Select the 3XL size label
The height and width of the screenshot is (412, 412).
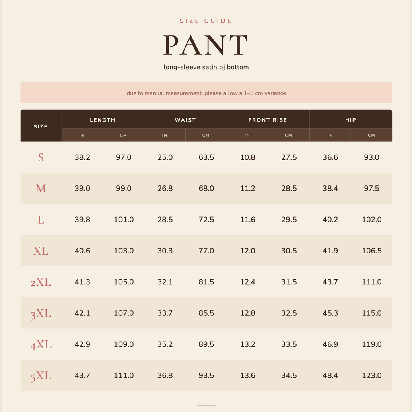41,313
